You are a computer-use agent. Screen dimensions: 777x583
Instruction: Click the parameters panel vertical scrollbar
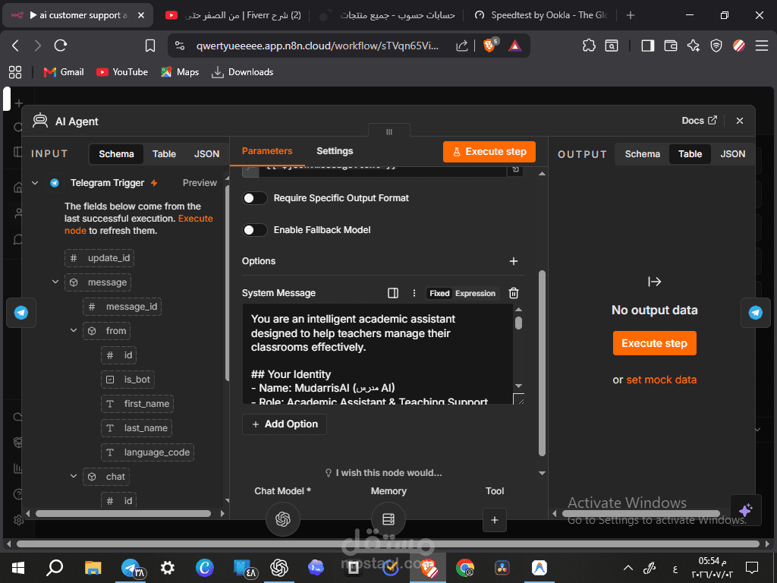(542, 363)
